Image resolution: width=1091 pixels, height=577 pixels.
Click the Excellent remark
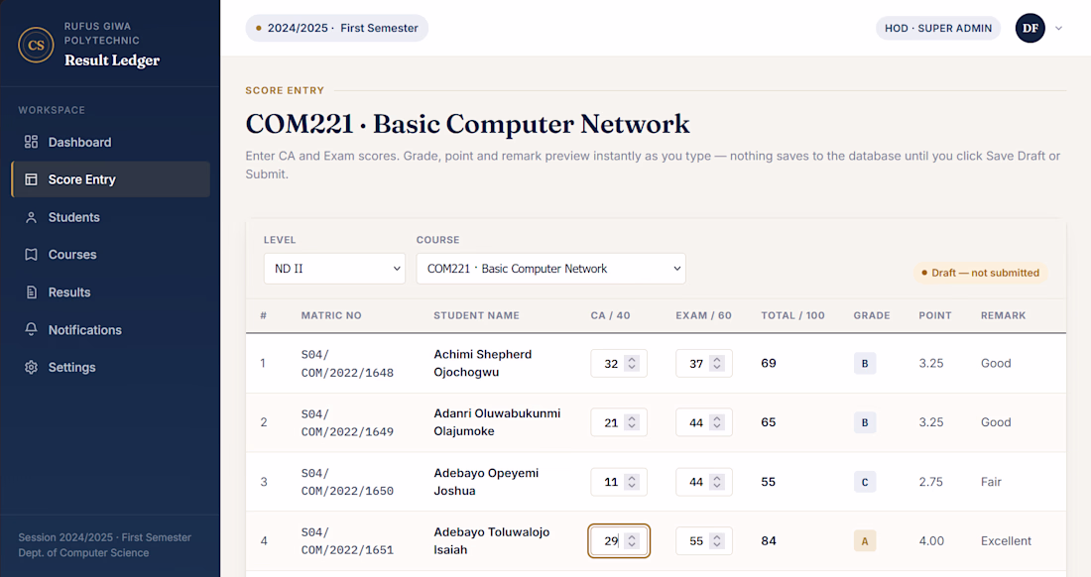(x=1006, y=541)
